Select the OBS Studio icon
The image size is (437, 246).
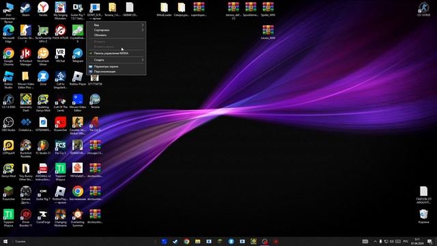[8, 124]
